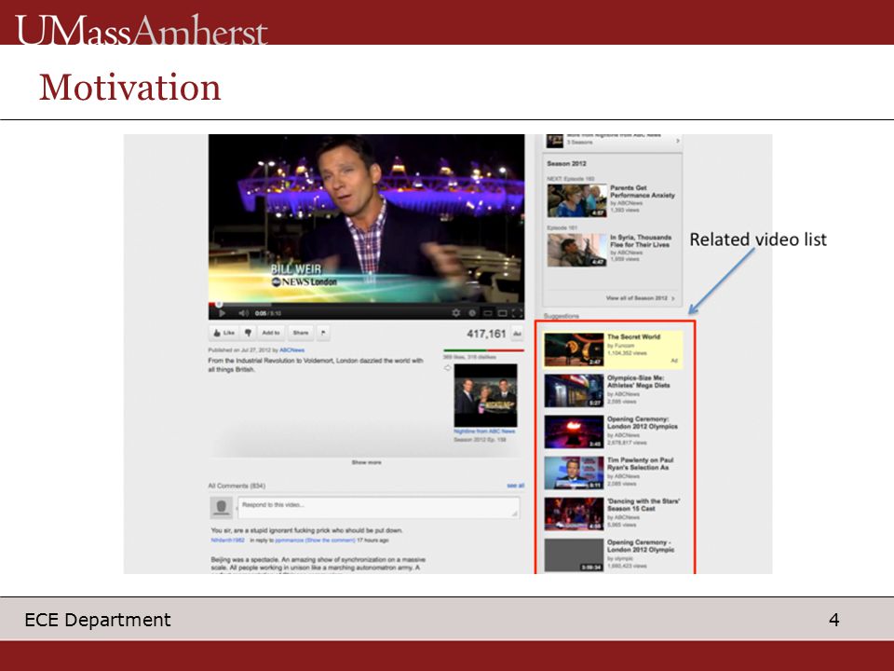Click the main video frame with Bill Weir

pyautogui.click(x=366, y=217)
